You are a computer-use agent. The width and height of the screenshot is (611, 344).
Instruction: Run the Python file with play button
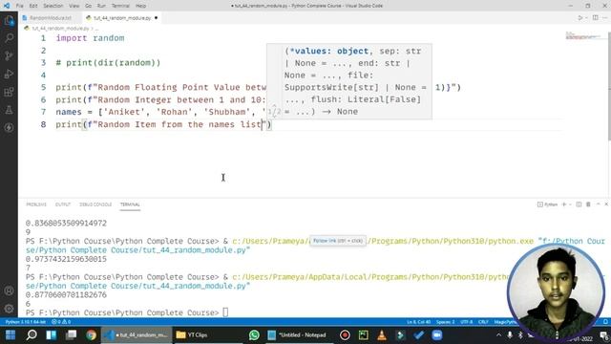click(579, 18)
